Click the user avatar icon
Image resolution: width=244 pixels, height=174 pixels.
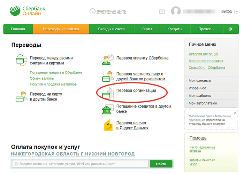pyautogui.click(x=176, y=11)
